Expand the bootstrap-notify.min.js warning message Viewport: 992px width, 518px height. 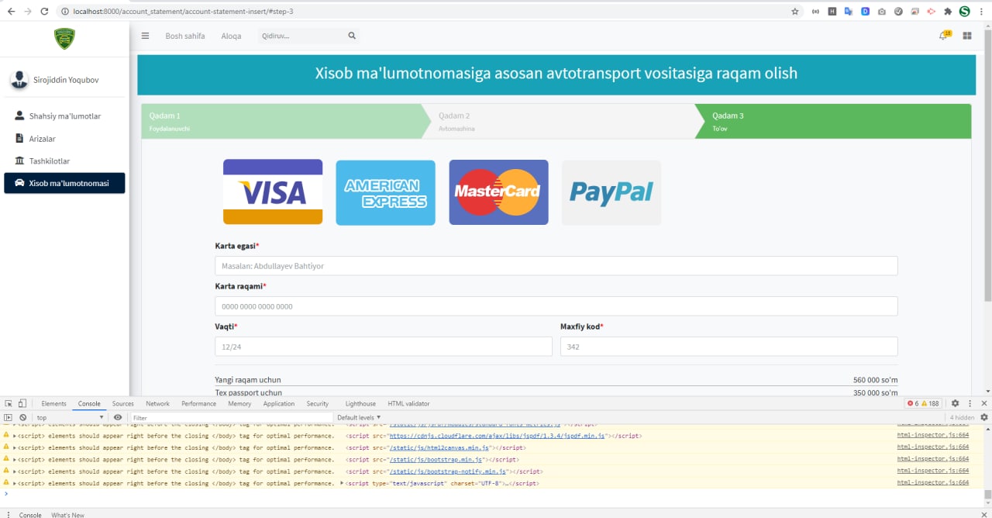[x=15, y=471]
